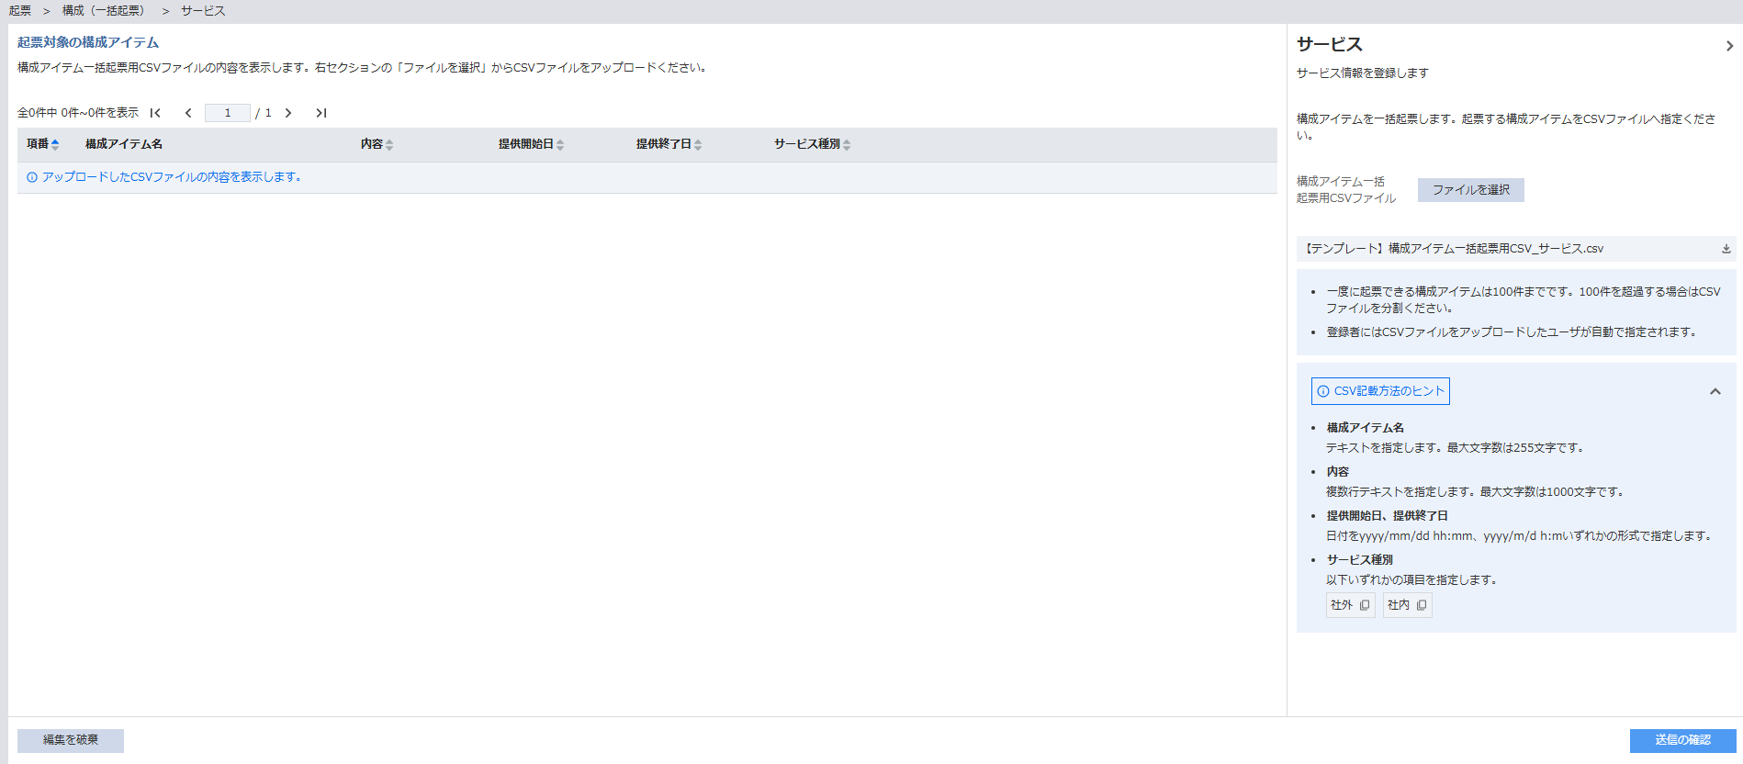
Task: Collapse the サービス side panel
Action: [x=1729, y=46]
